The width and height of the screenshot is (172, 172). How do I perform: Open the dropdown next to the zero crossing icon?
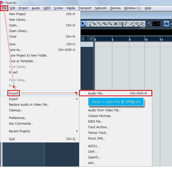click(156, 24)
